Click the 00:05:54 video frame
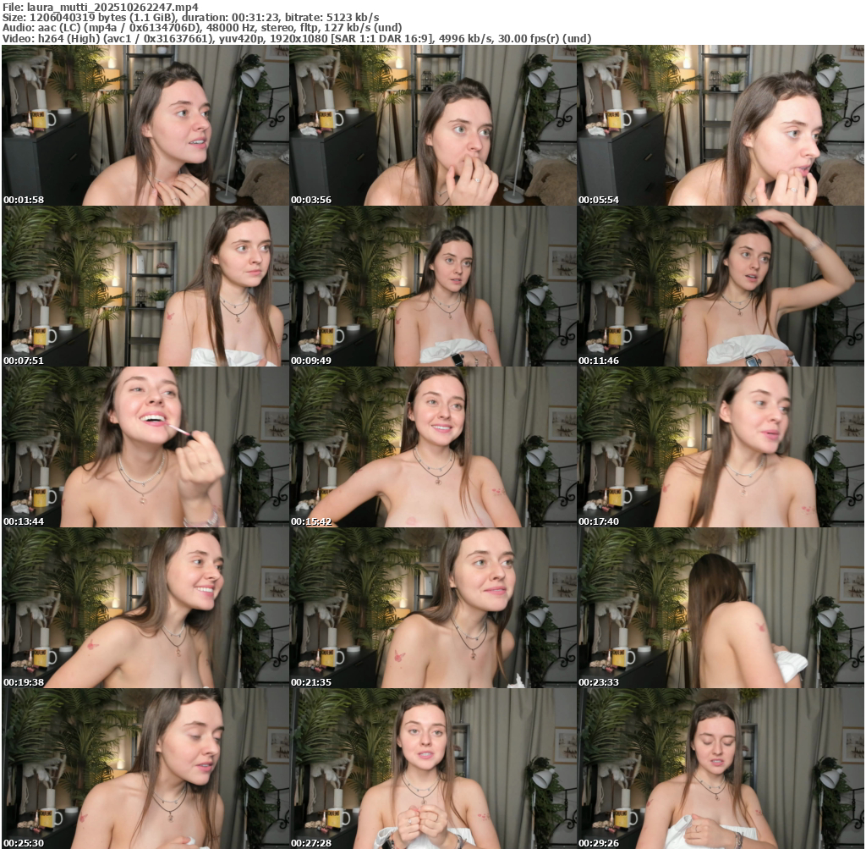The image size is (866, 849). pyautogui.click(x=721, y=125)
